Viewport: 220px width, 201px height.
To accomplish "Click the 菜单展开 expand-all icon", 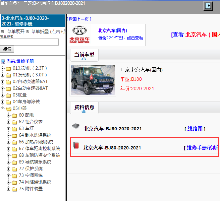I will [x=2, y=31].
